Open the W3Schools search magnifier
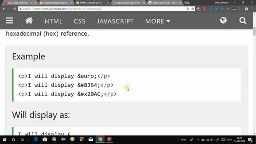 click(x=243, y=21)
